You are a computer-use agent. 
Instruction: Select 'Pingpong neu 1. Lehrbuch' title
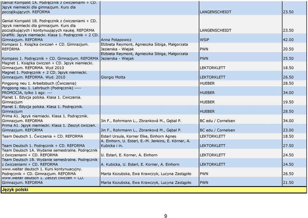pyautogui.click(x=41, y=91)
